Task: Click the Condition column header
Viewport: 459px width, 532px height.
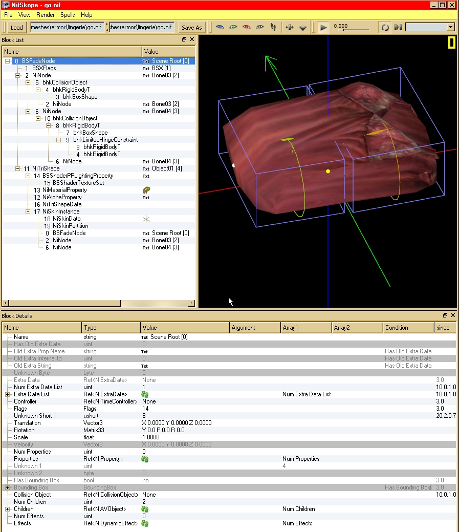Action: click(x=408, y=327)
